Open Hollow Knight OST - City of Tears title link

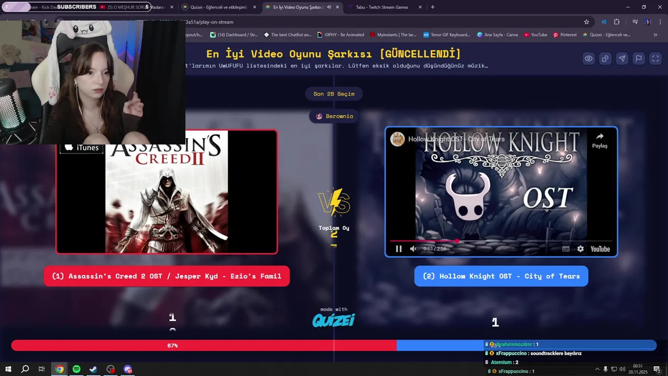(457, 139)
